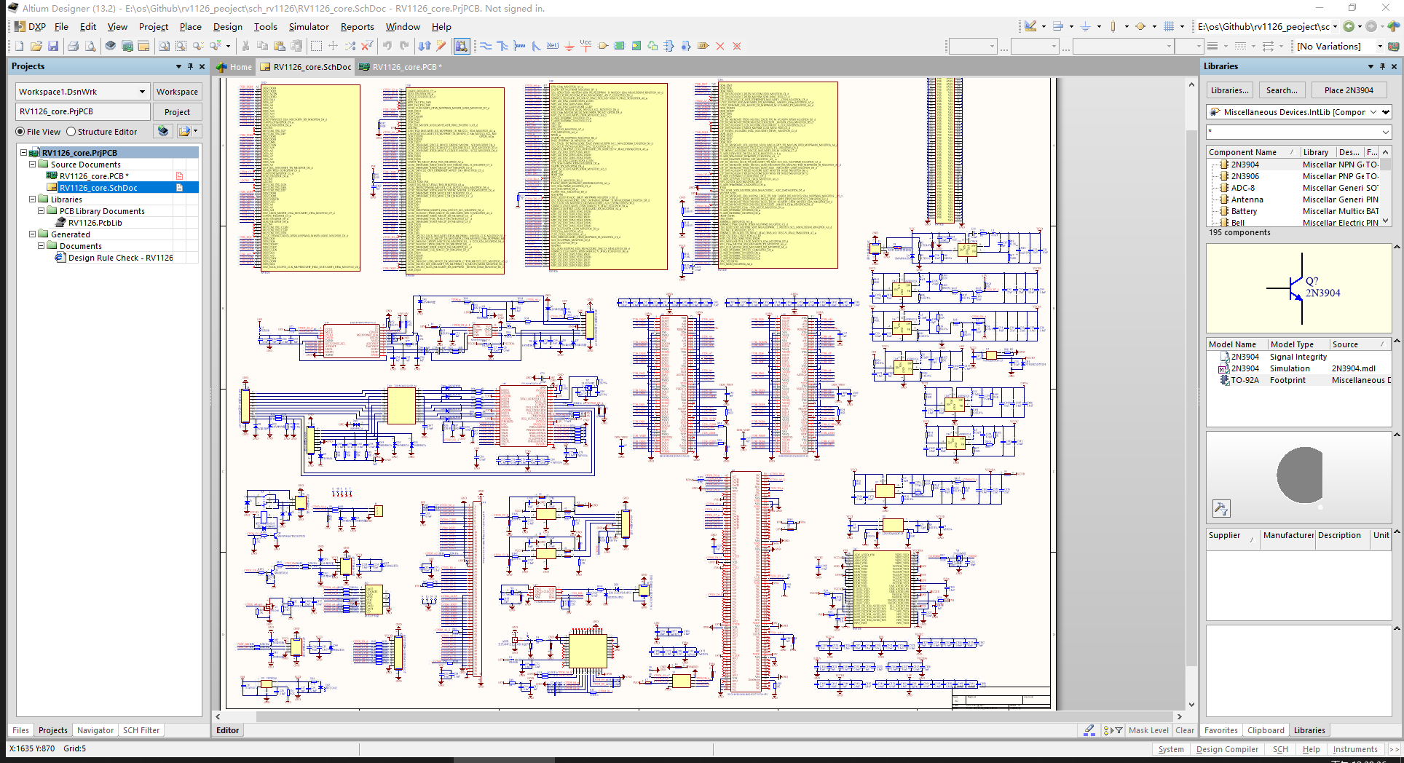Select the File View radio button
The height and width of the screenshot is (763, 1404).
click(x=20, y=132)
